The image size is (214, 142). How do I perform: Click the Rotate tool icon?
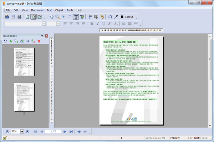pos(70,17)
